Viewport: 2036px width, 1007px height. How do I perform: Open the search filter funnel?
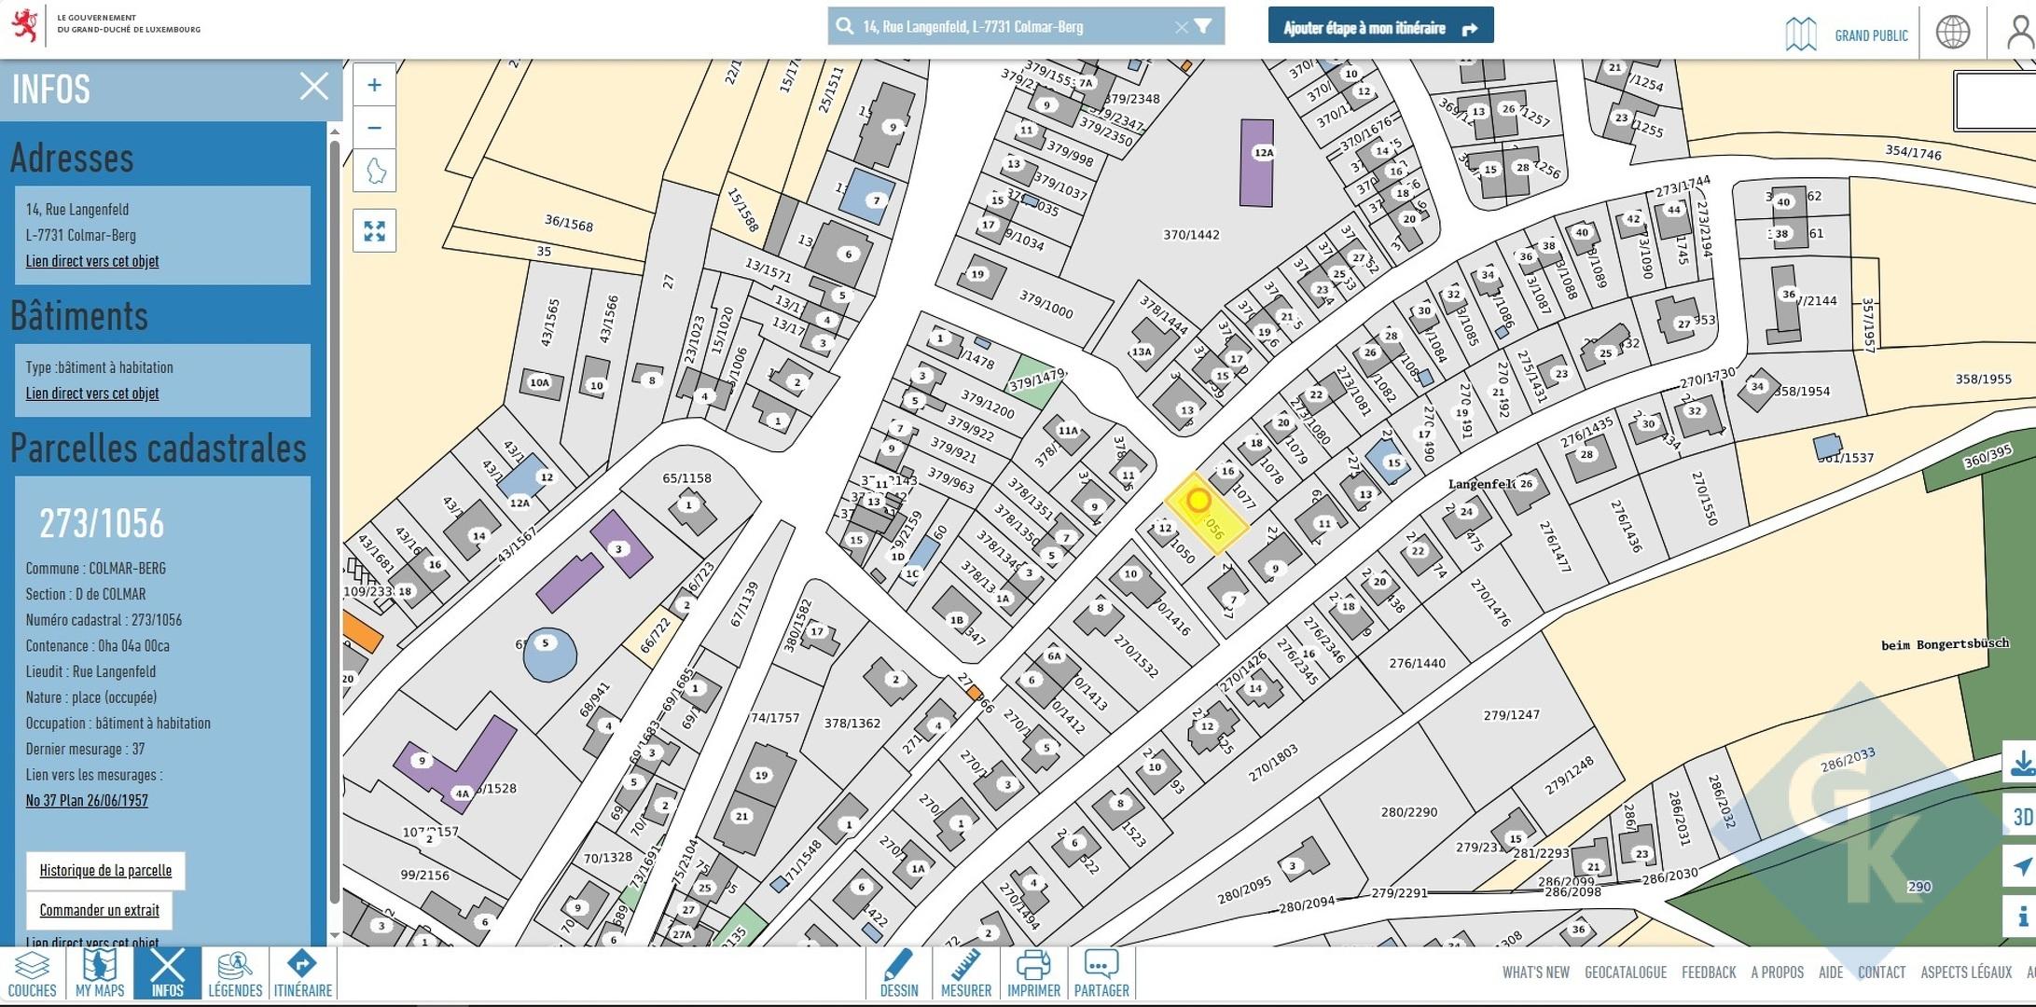[1203, 26]
